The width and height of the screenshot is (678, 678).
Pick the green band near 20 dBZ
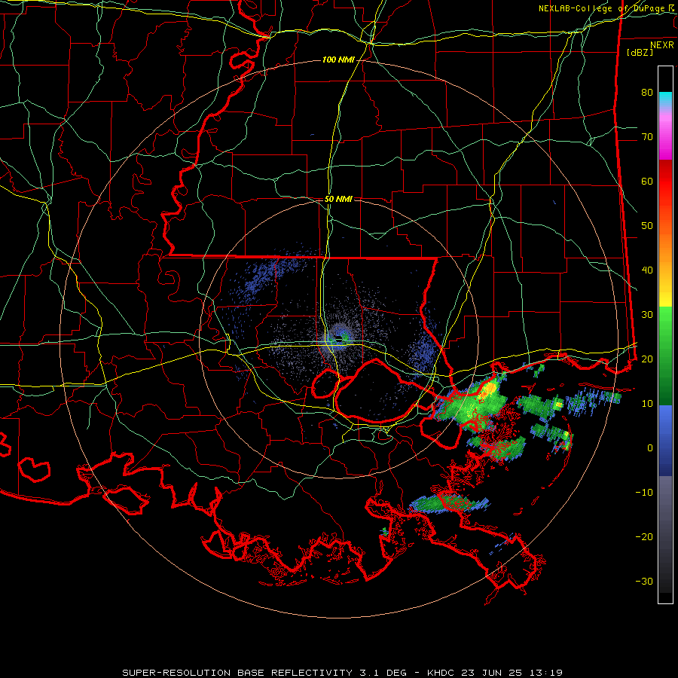pyautogui.click(x=665, y=356)
